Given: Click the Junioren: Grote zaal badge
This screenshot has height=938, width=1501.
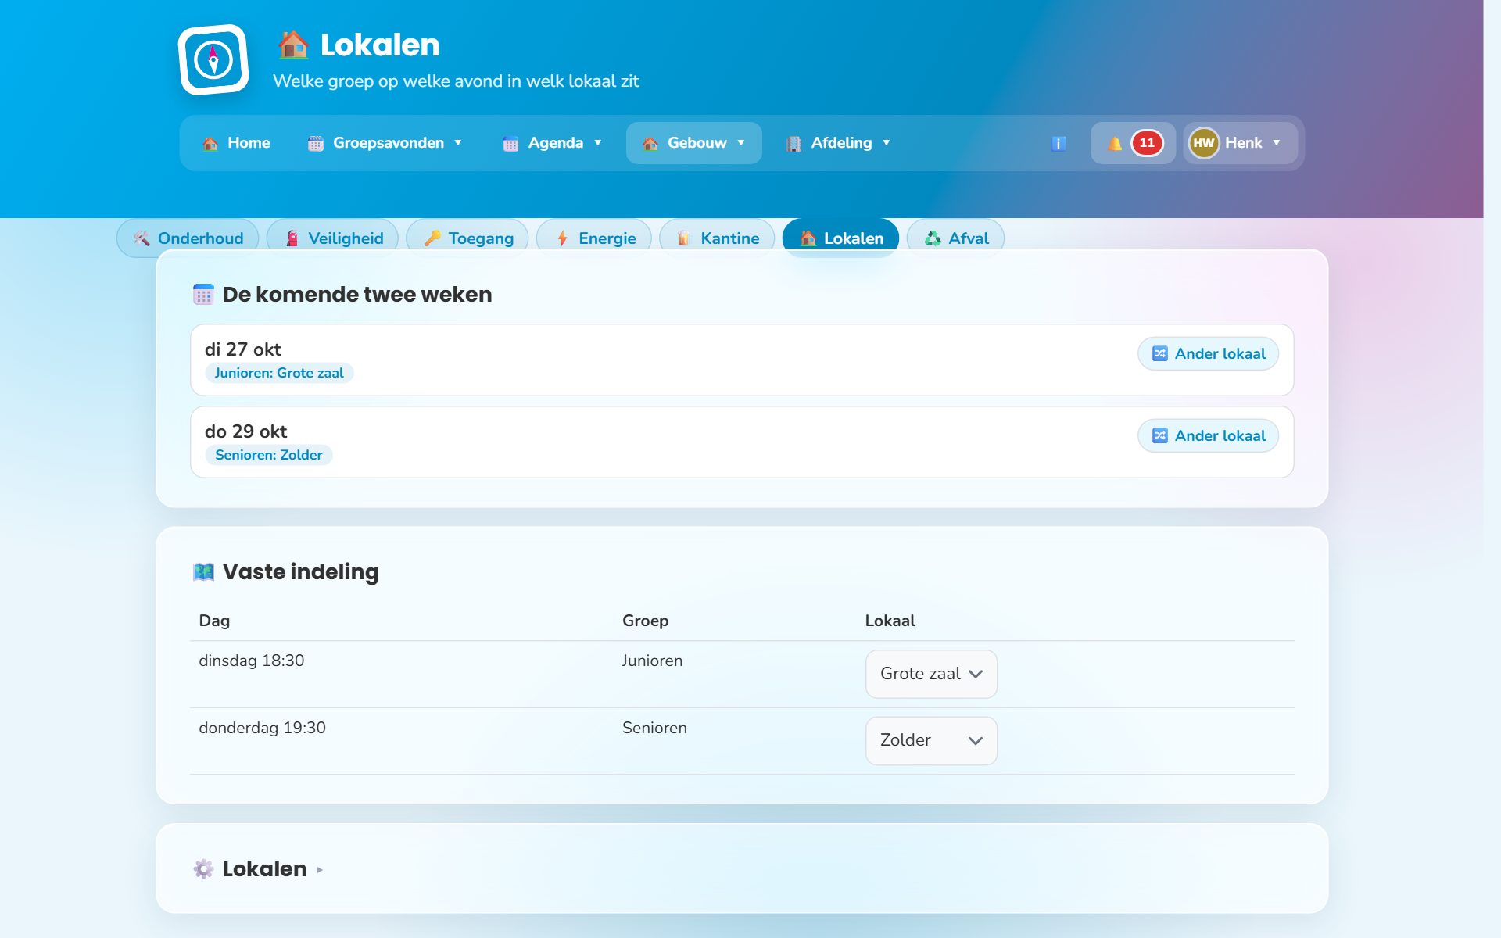Looking at the screenshot, I should pyautogui.click(x=279, y=374).
